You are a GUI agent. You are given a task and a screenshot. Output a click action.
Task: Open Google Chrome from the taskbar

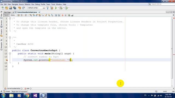[x=27, y=96]
